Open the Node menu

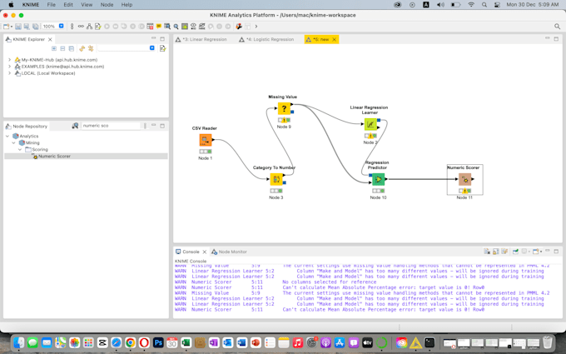(107, 5)
